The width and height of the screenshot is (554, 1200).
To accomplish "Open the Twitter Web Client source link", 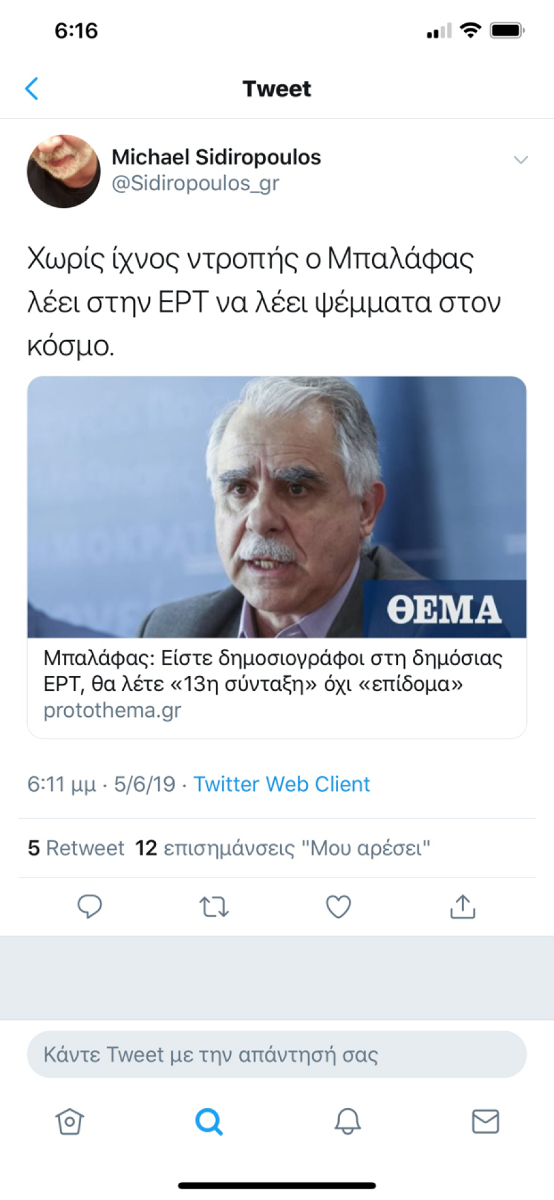I will pos(281,784).
